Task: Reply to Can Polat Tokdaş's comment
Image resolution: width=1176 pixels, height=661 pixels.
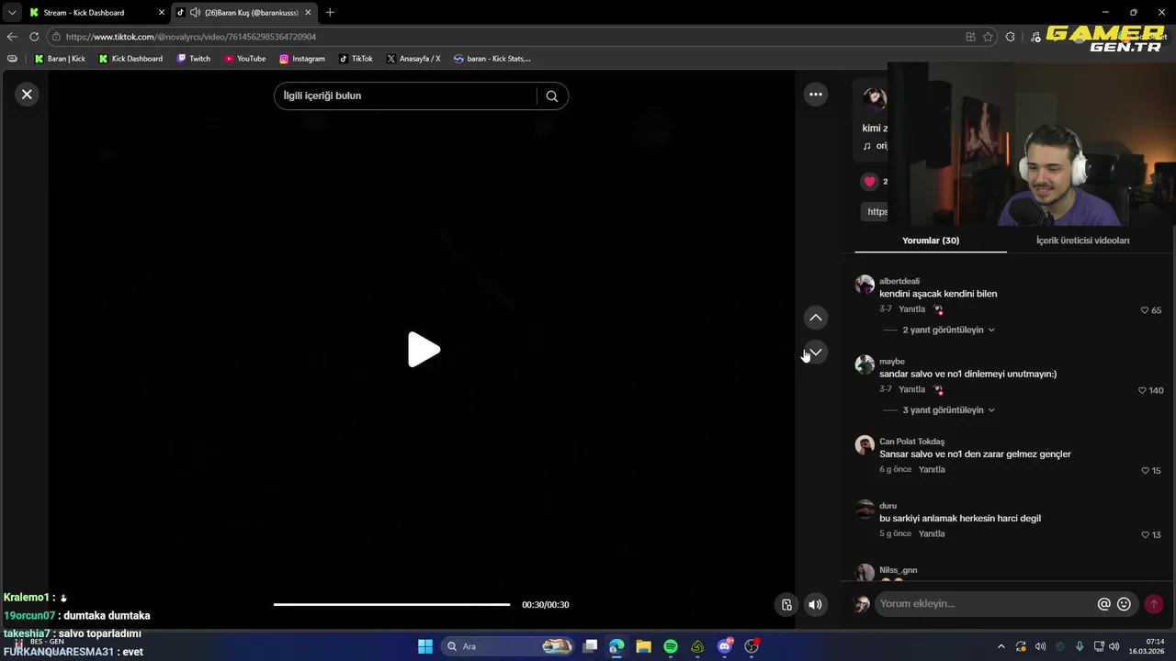Action: coord(932,469)
